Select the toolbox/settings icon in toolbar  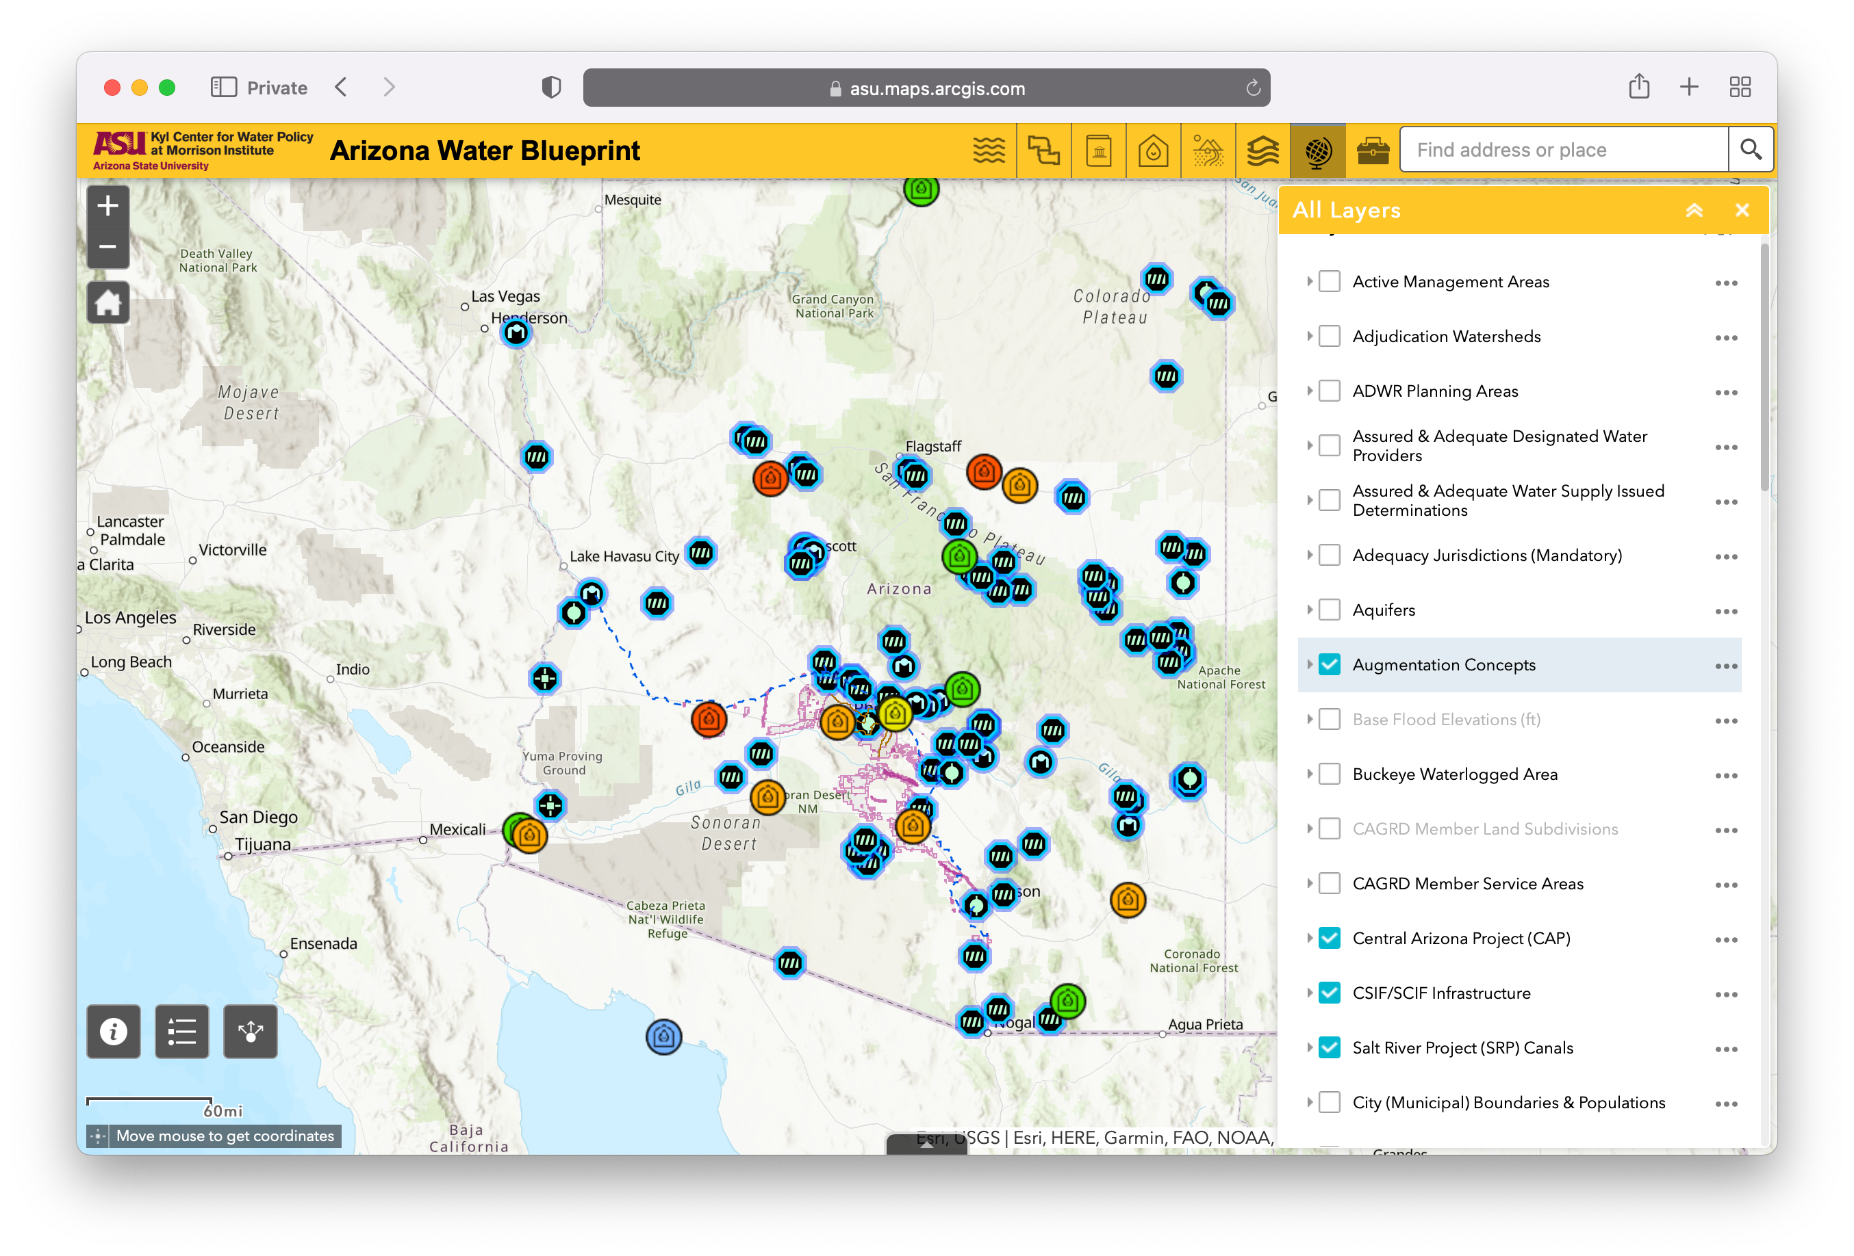[x=1370, y=150]
